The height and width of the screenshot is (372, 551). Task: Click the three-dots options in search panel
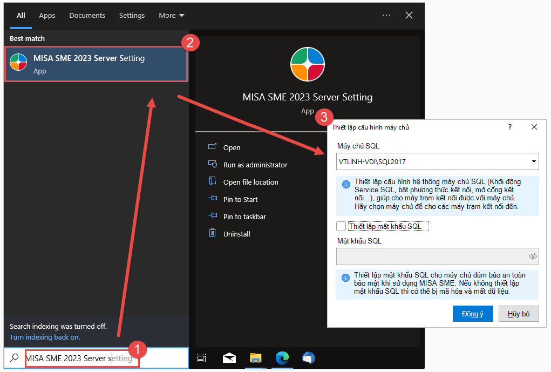click(386, 15)
